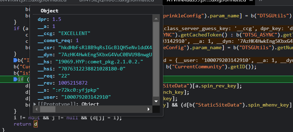Image resolution: width=293 pixels, height=132 pixels.
Task: Click the popup scrollbar down arrow
Action: [x=156, y=101]
